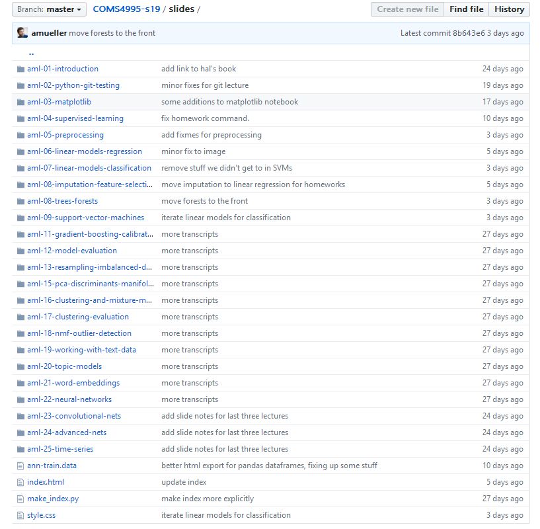Click the file icon next to ann-train.data
The width and height of the screenshot is (540, 529).
tap(20, 466)
